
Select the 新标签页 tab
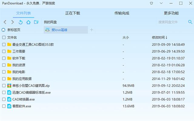coord(22,30)
